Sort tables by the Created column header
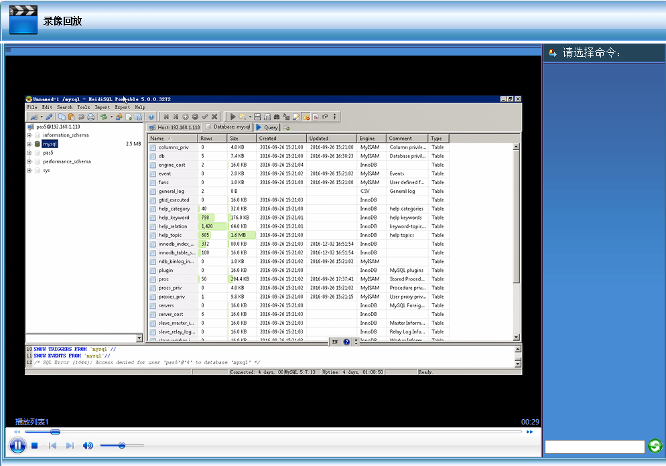 click(x=281, y=139)
